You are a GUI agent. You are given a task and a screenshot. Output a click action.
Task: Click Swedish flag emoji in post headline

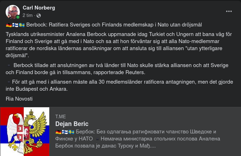click(x=22, y=25)
